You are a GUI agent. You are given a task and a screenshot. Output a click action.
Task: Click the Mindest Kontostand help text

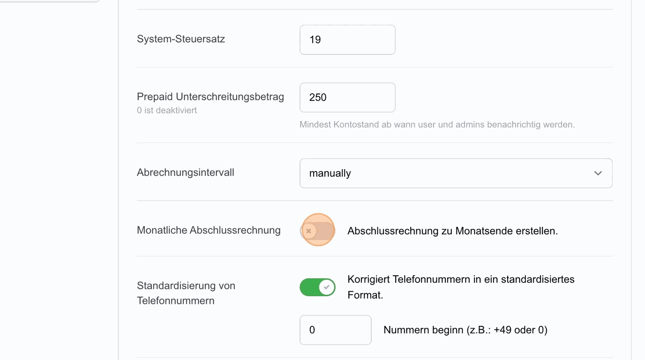click(437, 125)
